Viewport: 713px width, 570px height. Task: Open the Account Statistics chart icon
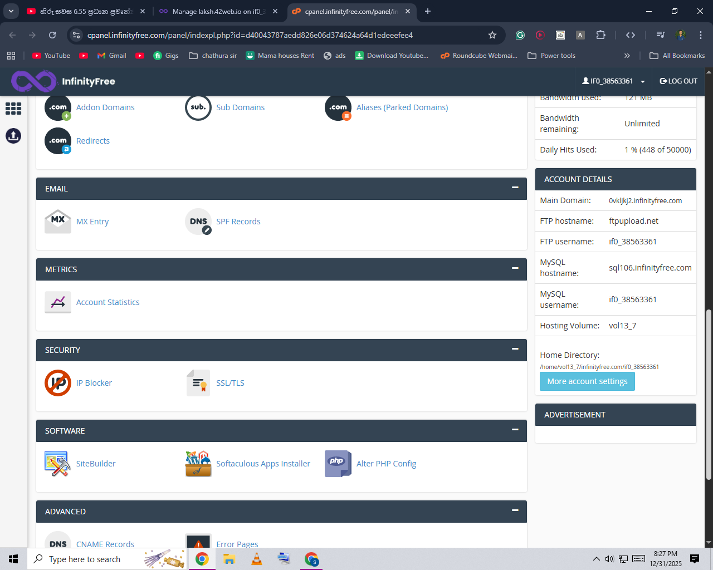click(58, 302)
